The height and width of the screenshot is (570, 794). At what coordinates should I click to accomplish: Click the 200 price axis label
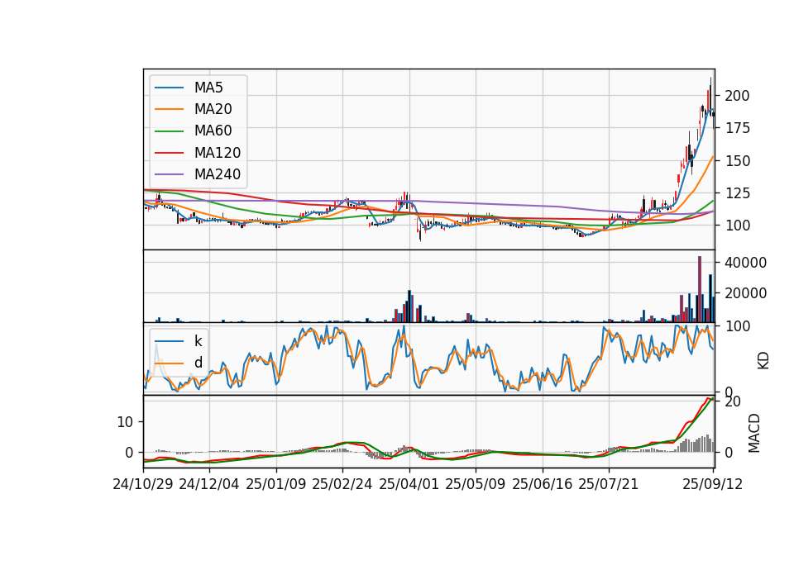(737, 96)
